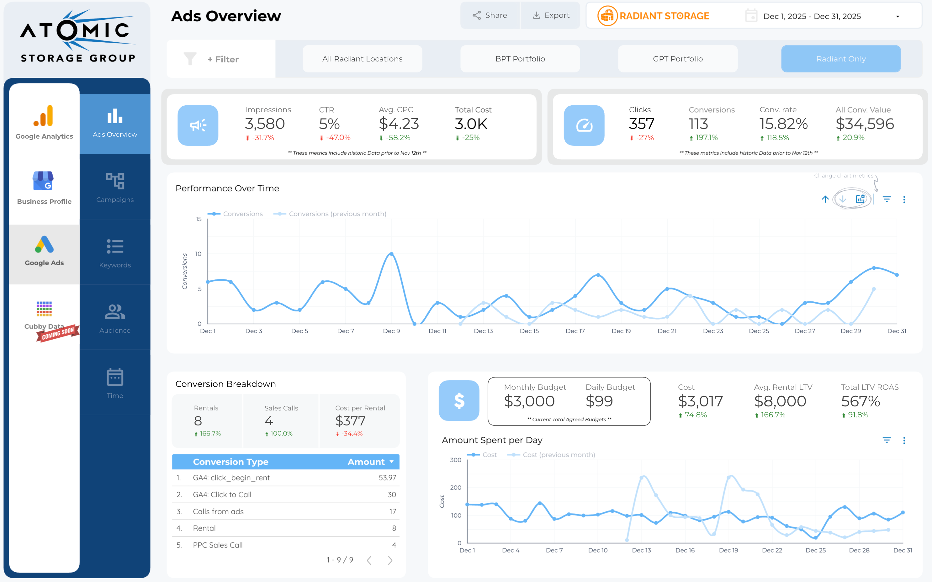Viewport: 932px width, 582px height.
Task: Toggle the Radiant Only filter
Action: (x=840, y=59)
